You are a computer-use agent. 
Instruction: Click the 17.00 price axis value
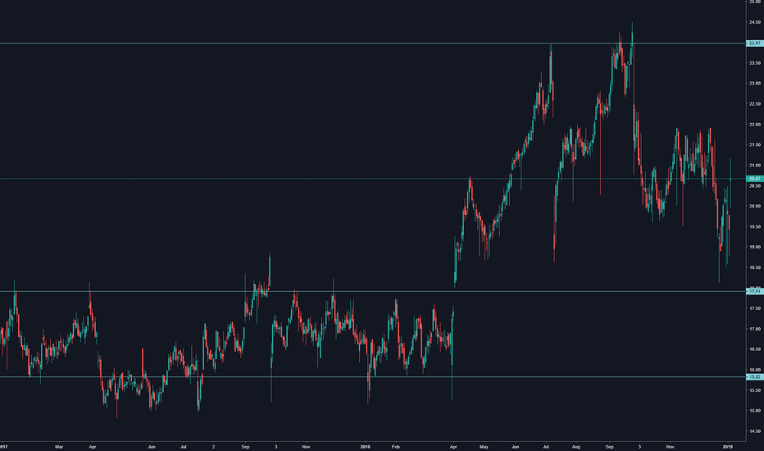[755, 329]
